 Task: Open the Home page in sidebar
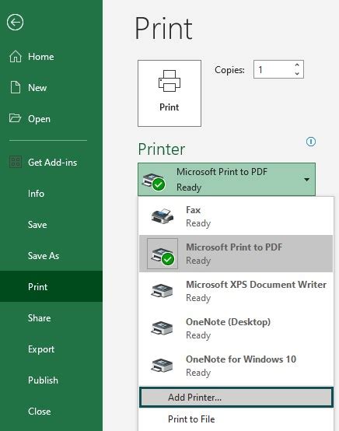(x=51, y=56)
